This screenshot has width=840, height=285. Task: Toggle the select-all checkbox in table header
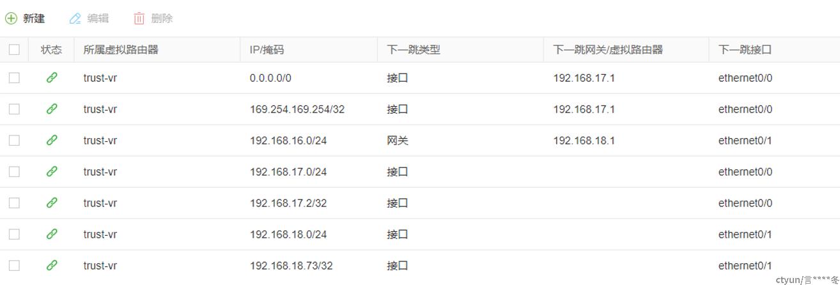pyautogui.click(x=14, y=49)
